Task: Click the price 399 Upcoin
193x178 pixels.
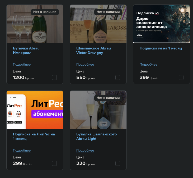Action: (x=149, y=77)
